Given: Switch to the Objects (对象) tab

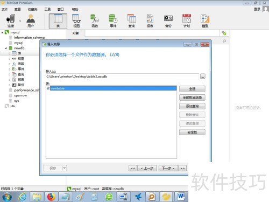Looking at the screenshot, I should [x=75, y=33].
